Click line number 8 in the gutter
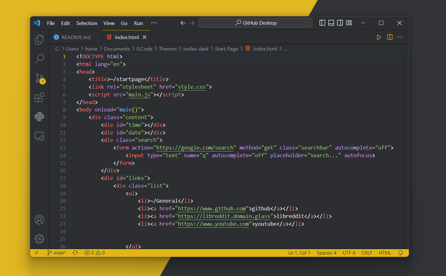The height and width of the screenshot is (276, 446). tap(64, 110)
